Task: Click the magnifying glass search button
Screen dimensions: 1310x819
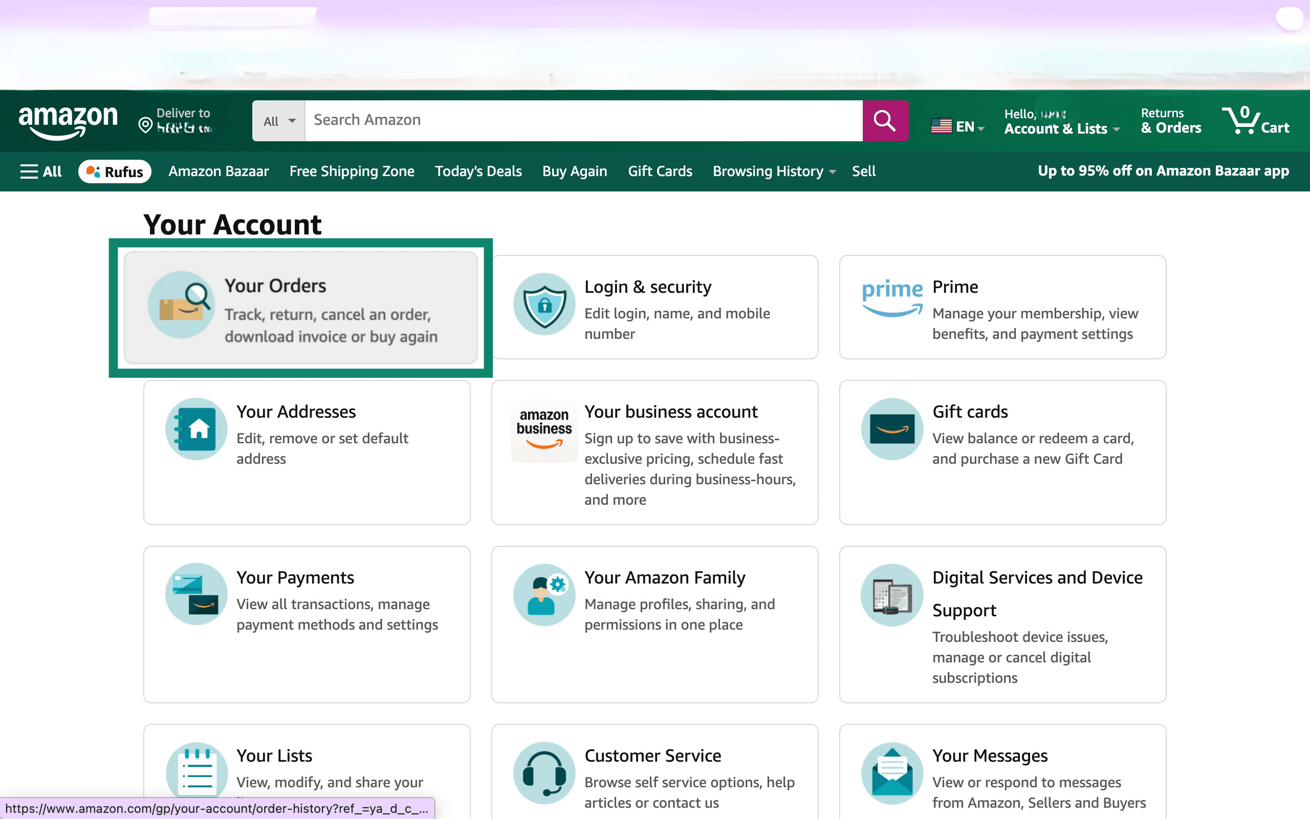Action: pos(885,120)
